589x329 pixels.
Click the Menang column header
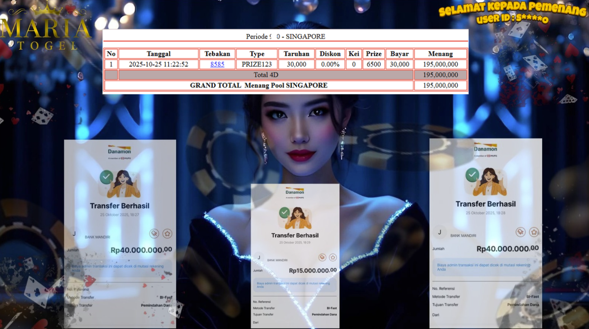(440, 54)
